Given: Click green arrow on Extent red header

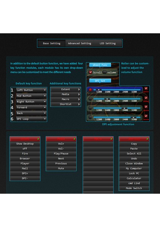Looking at the screenshot, I should coord(38,139).
